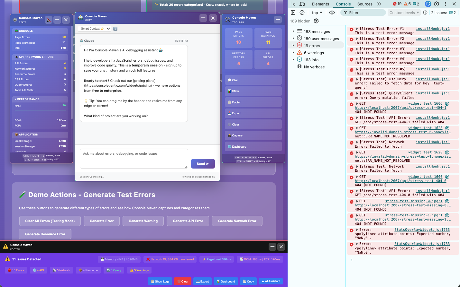Create a live expression with the eye icon
This screenshot has height=287, width=460.
[x=332, y=12]
